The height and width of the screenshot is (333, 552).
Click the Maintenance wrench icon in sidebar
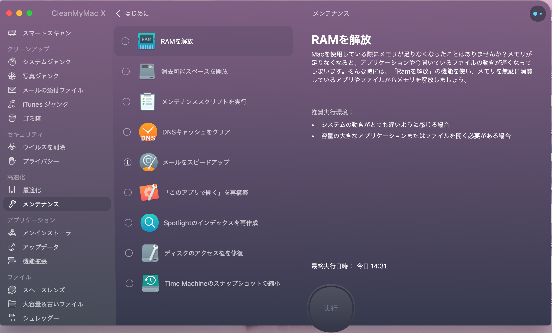[12, 204]
